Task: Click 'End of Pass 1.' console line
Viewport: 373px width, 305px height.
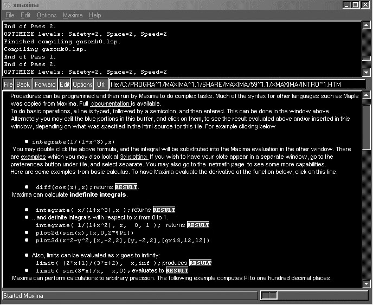Action: pos(30,57)
